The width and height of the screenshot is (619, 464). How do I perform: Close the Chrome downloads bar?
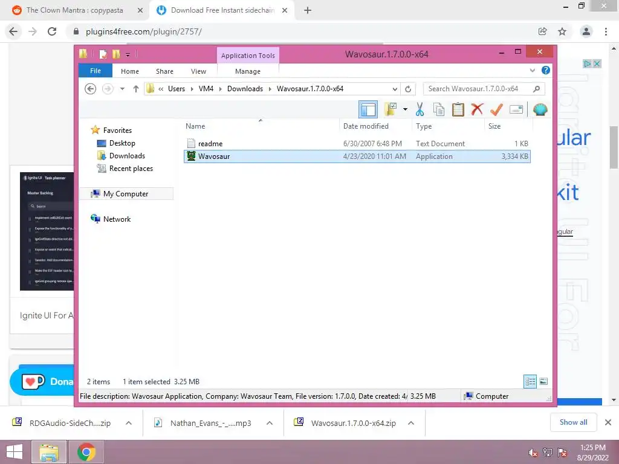click(x=608, y=422)
